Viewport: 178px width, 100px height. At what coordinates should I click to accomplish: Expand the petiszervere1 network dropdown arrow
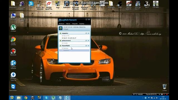(x=88, y=41)
